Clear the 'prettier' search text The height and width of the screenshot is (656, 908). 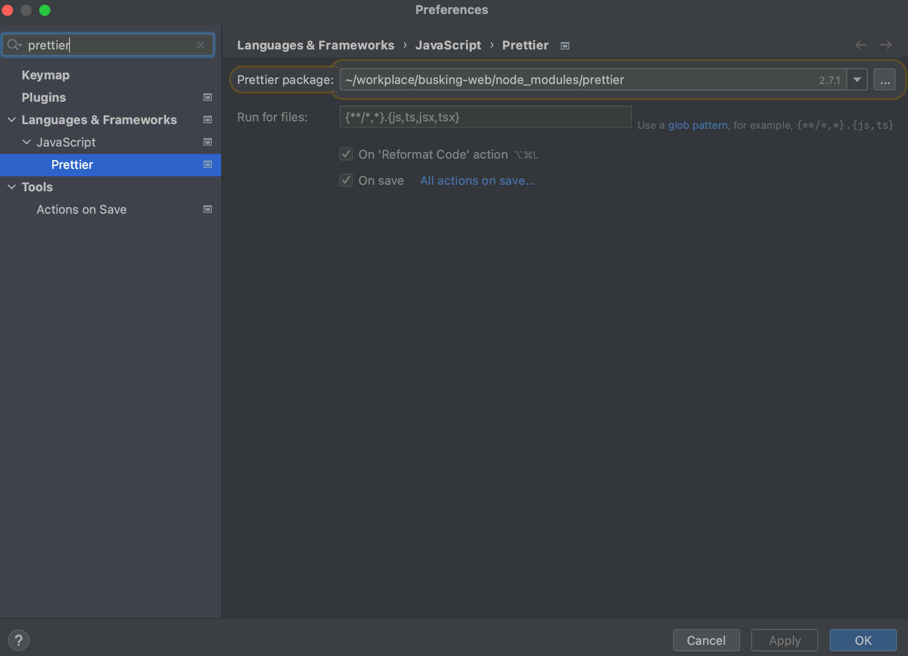201,45
